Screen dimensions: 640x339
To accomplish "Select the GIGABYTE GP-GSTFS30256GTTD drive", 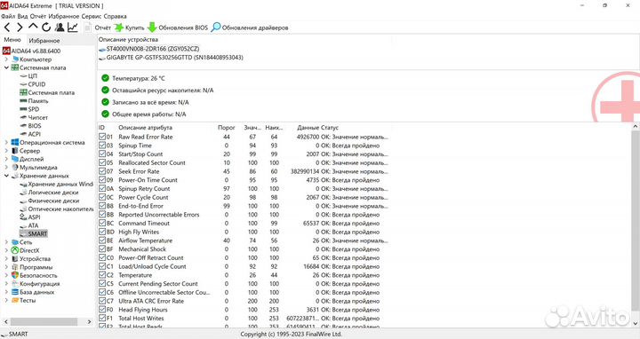I will (x=171, y=58).
